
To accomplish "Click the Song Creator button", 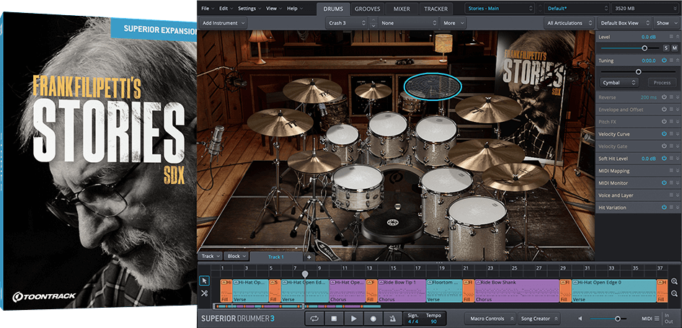I will coord(539,318).
